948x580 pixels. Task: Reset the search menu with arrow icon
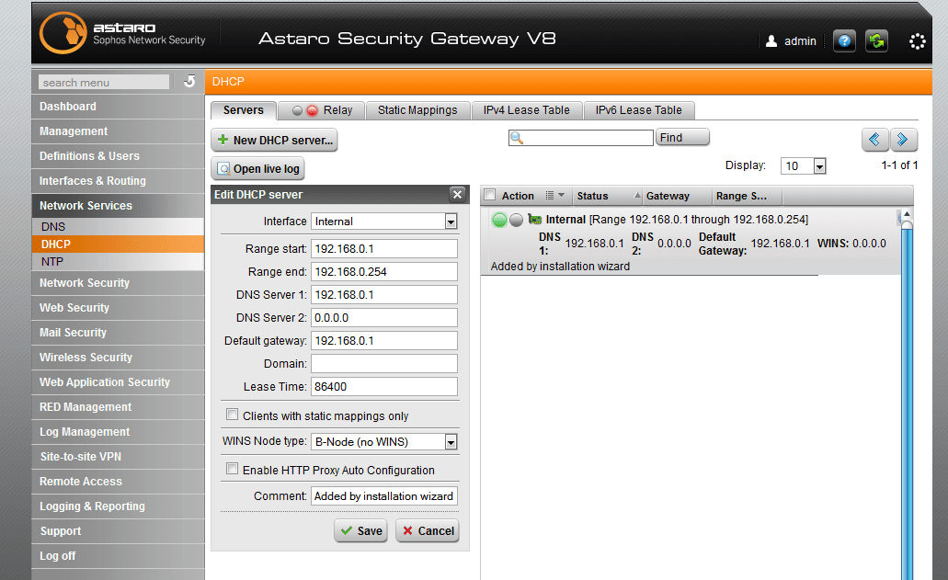click(x=189, y=81)
